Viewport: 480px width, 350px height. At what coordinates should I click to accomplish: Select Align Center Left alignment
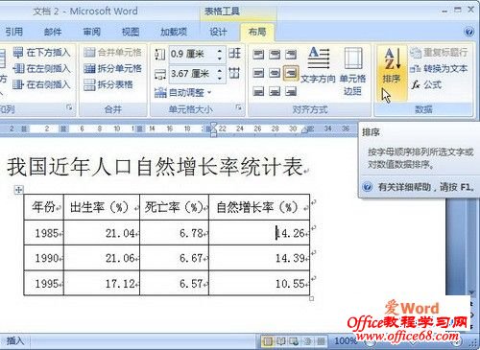[258, 73]
